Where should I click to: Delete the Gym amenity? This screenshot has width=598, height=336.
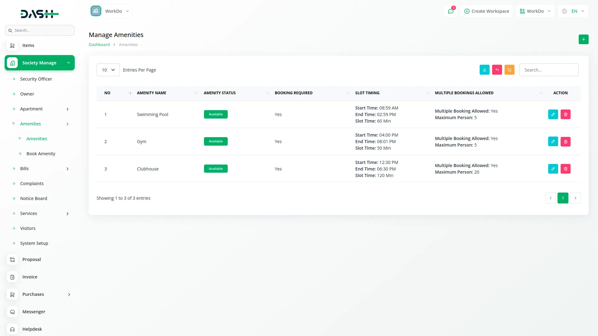[x=565, y=142]
